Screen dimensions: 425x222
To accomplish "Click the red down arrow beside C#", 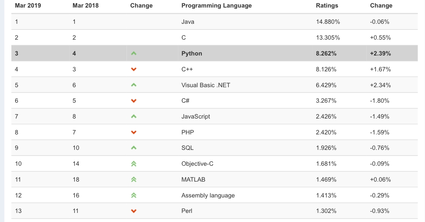I will [133, 101].
